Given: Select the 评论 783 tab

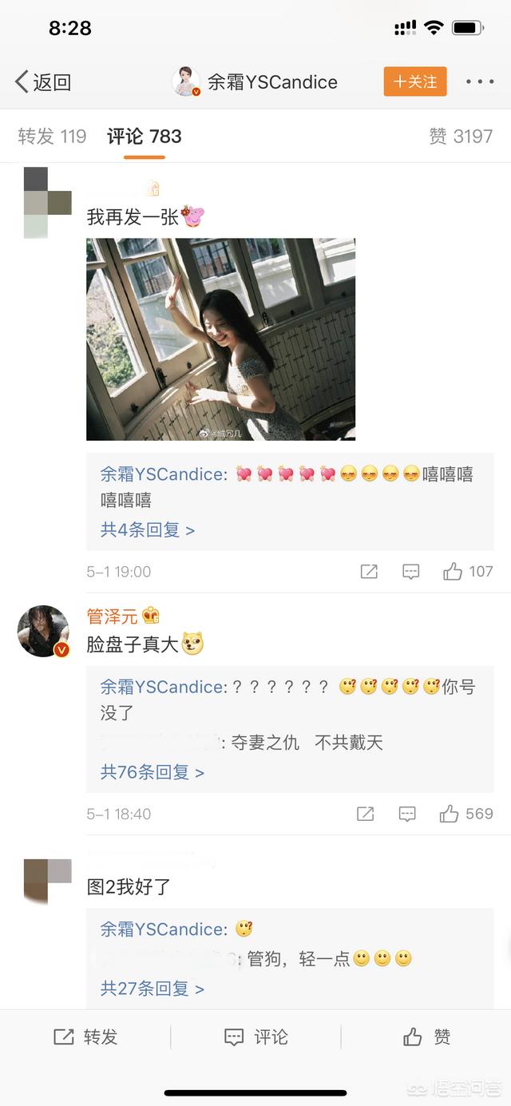Looking at the screenshot, I should (145, 137).
